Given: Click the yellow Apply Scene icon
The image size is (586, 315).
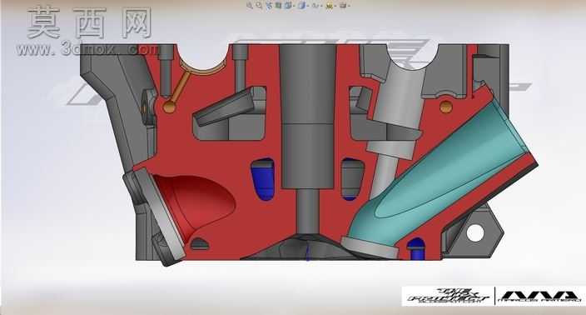Looking at the screenshot, I should tap(330, 6).
